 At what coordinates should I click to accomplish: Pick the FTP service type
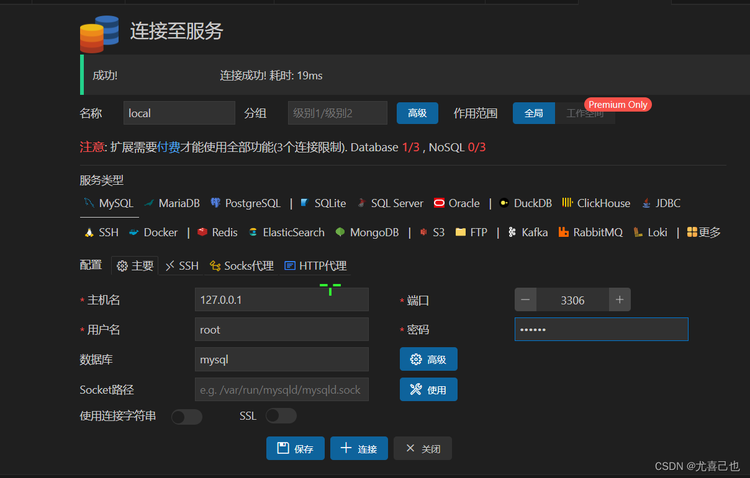(471, 232)
